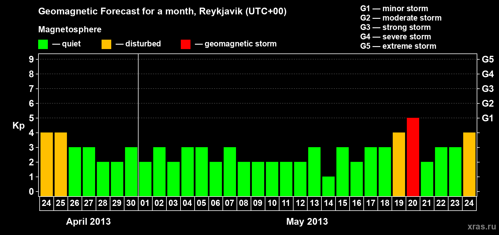Select the green bar for April 28
Image resolution: width=499 pixels, height=235 pixels.
[103, 179]
